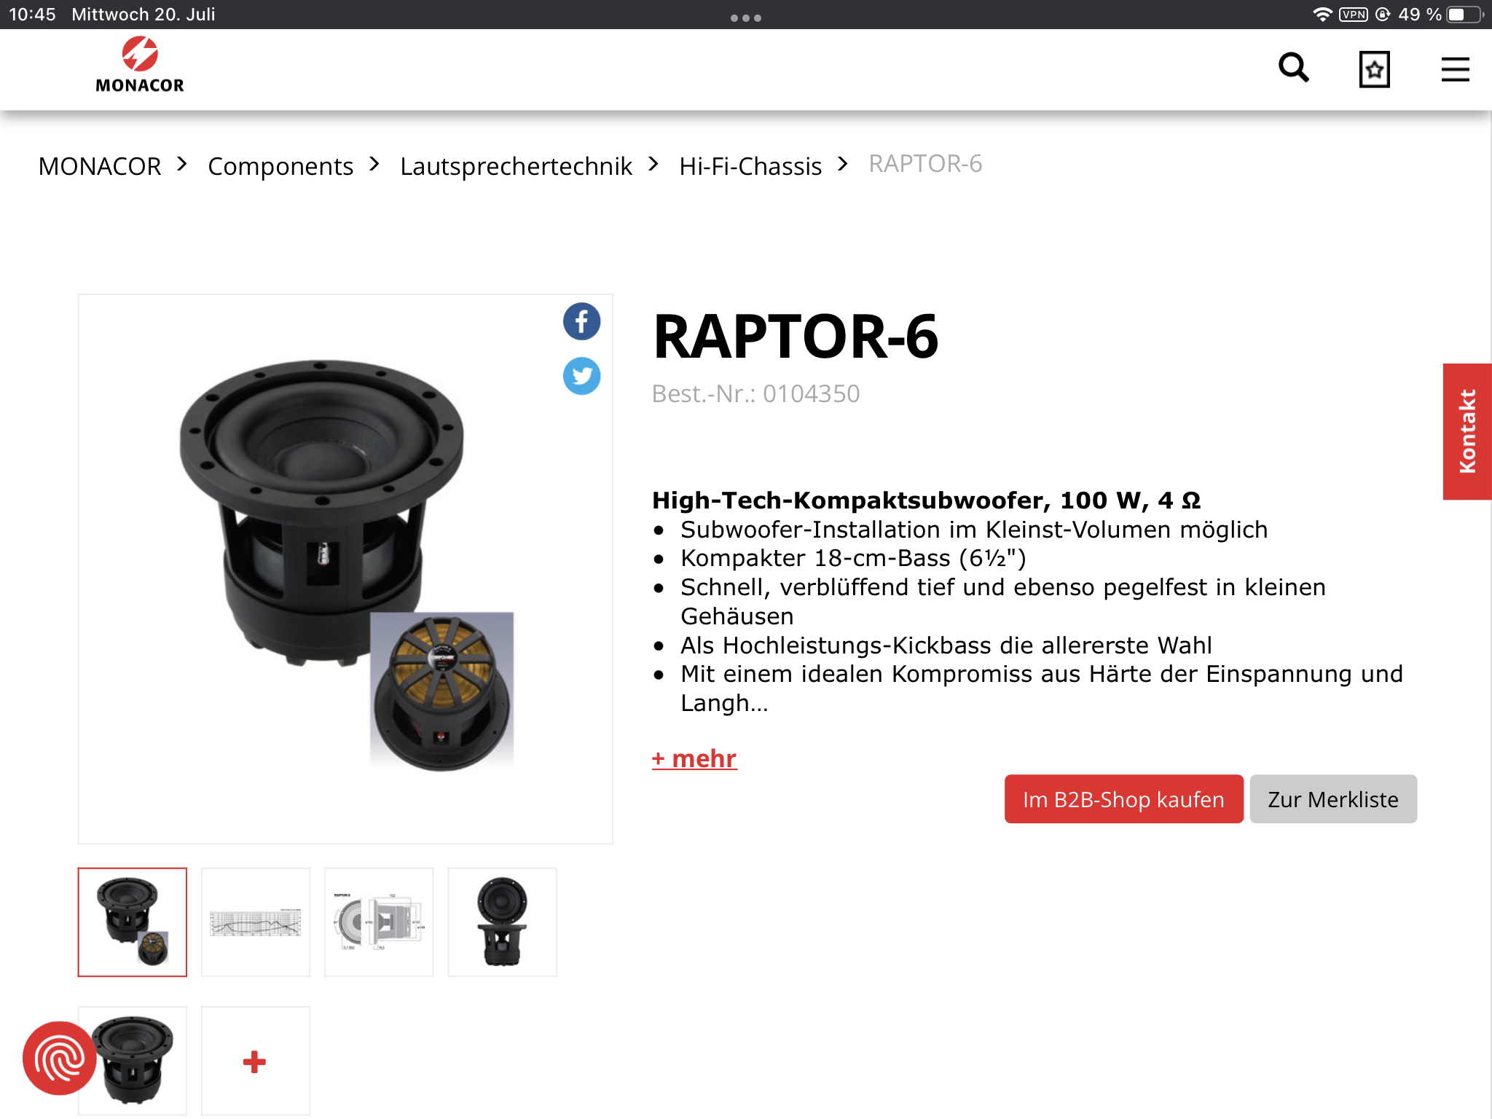Expand description with + mehr
The height and width of the screenshot is (1119, 1492).
point(694,758)
